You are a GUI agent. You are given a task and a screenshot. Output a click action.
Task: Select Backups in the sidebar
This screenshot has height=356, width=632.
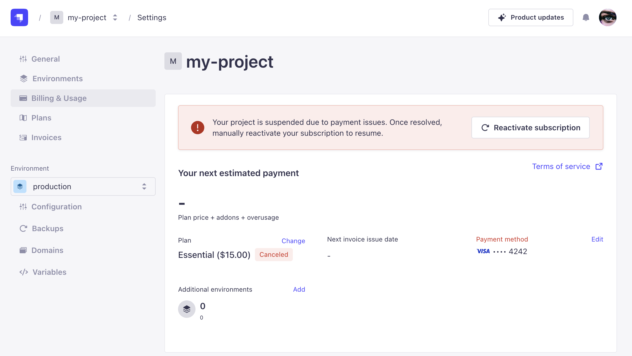point(47,228)
